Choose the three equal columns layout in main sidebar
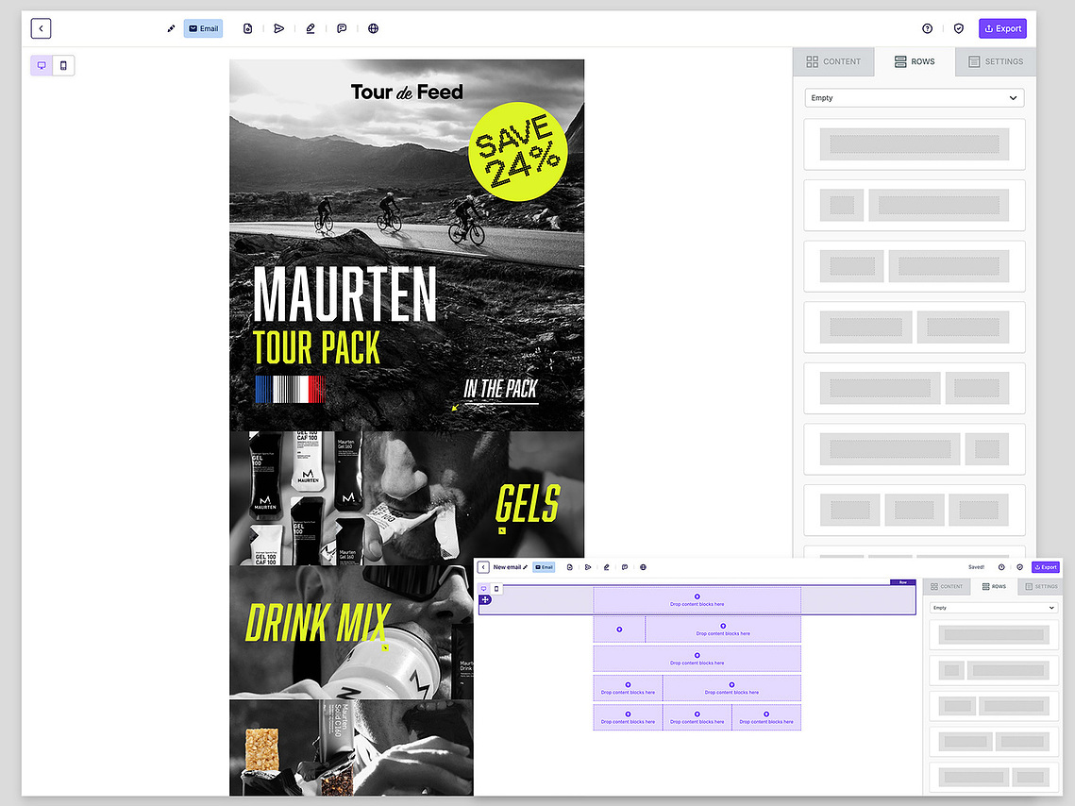The height and width of the screenshot is (806, 1075). point(915,511)
